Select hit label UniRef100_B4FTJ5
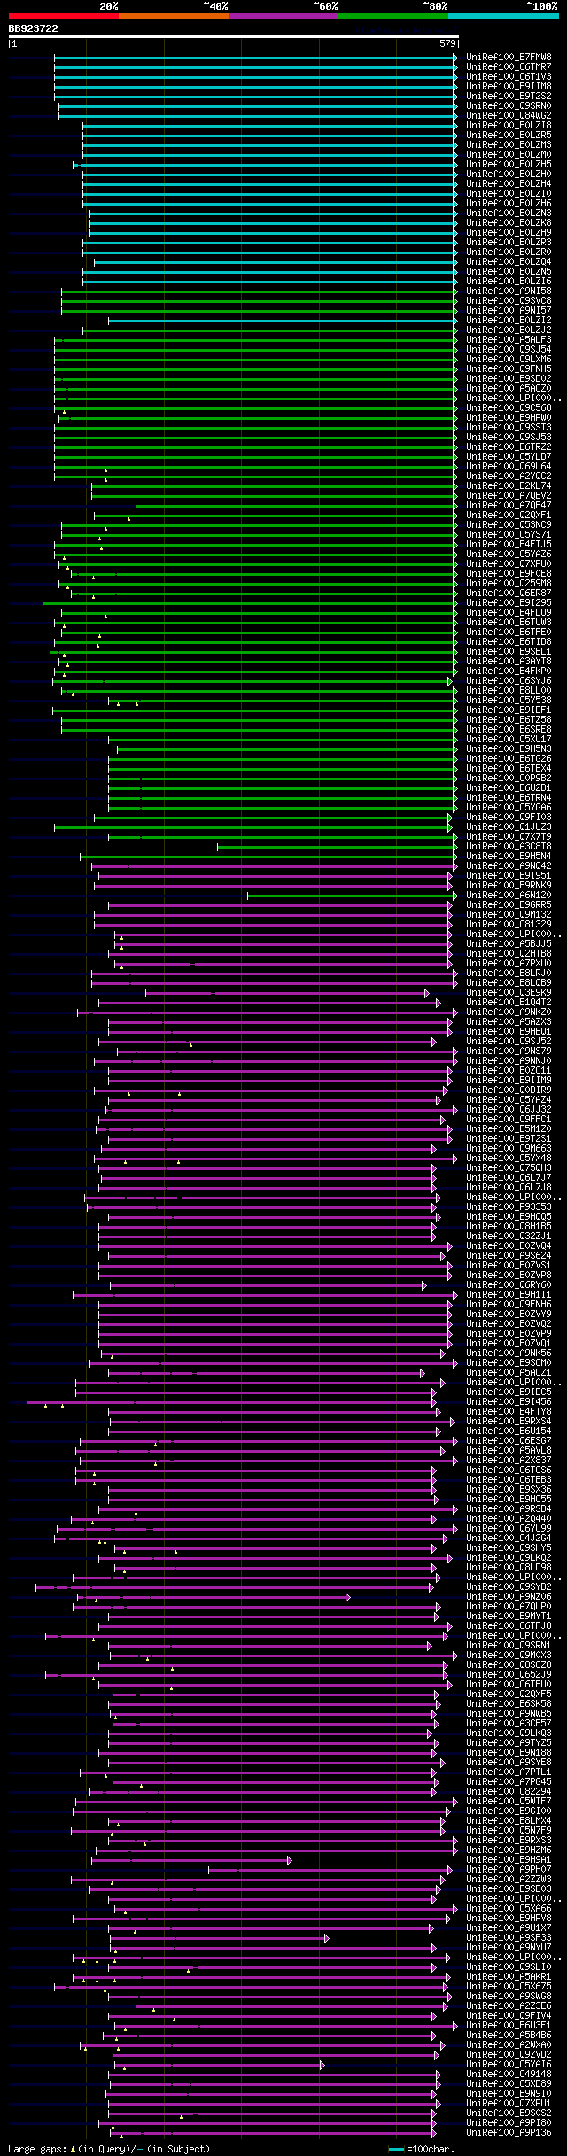The height and width of the screenshot is (2156, 567). pos(509,545)
